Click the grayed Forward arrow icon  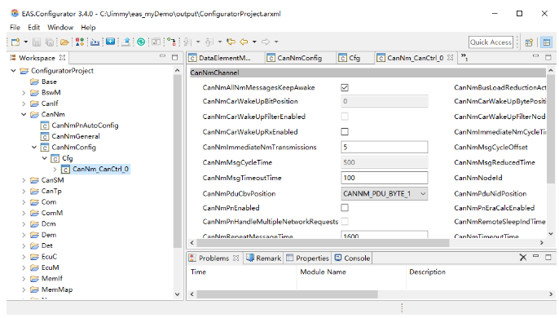coord(266,42)
